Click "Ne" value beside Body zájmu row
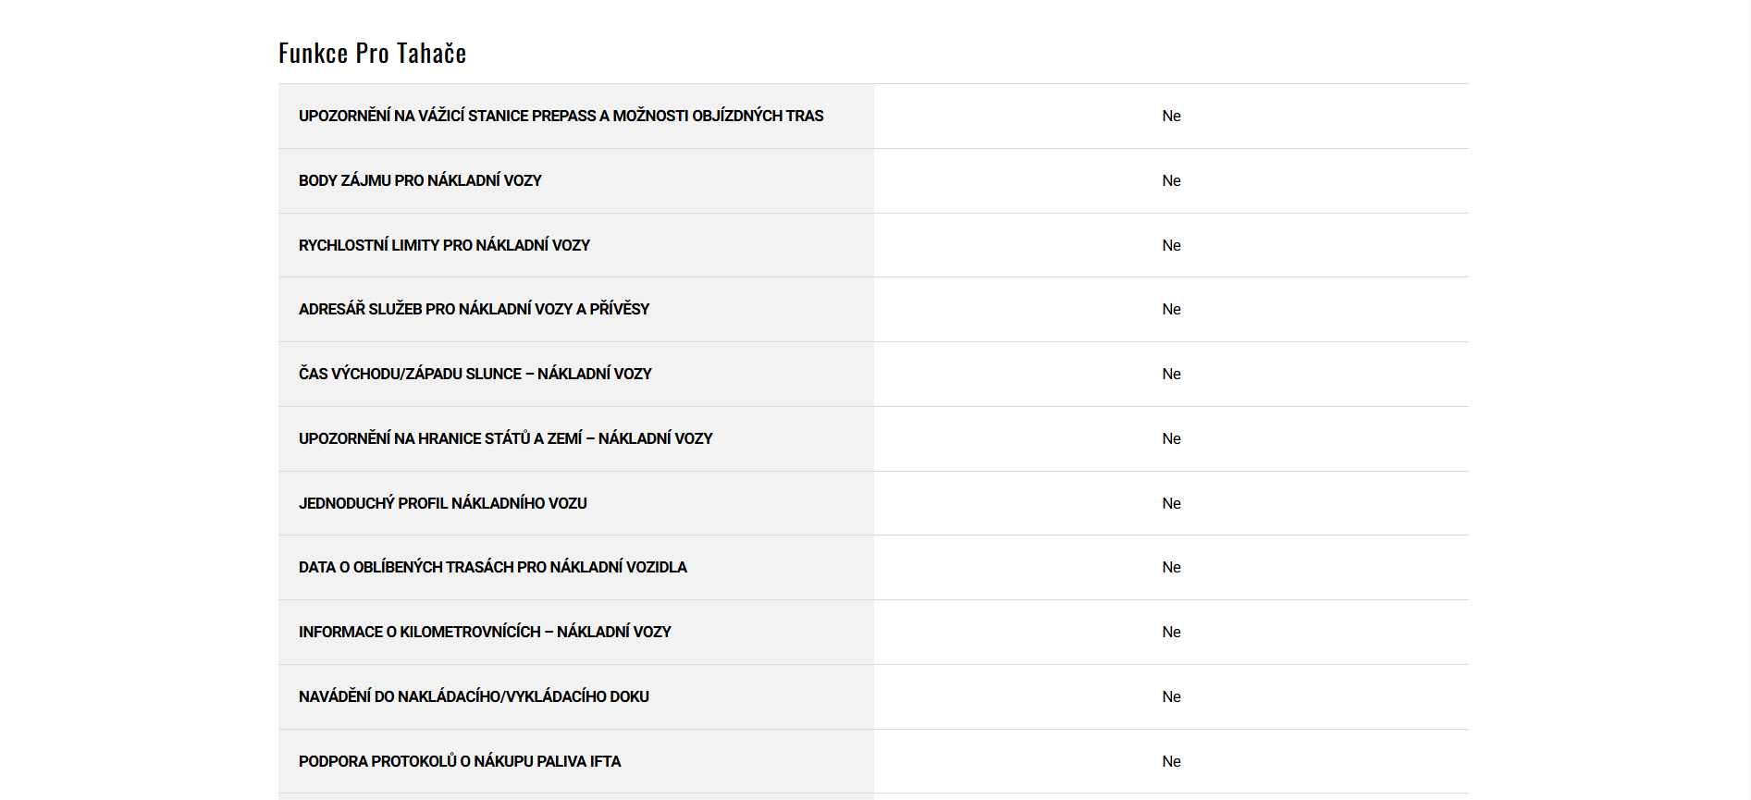 click(1171, 181)
